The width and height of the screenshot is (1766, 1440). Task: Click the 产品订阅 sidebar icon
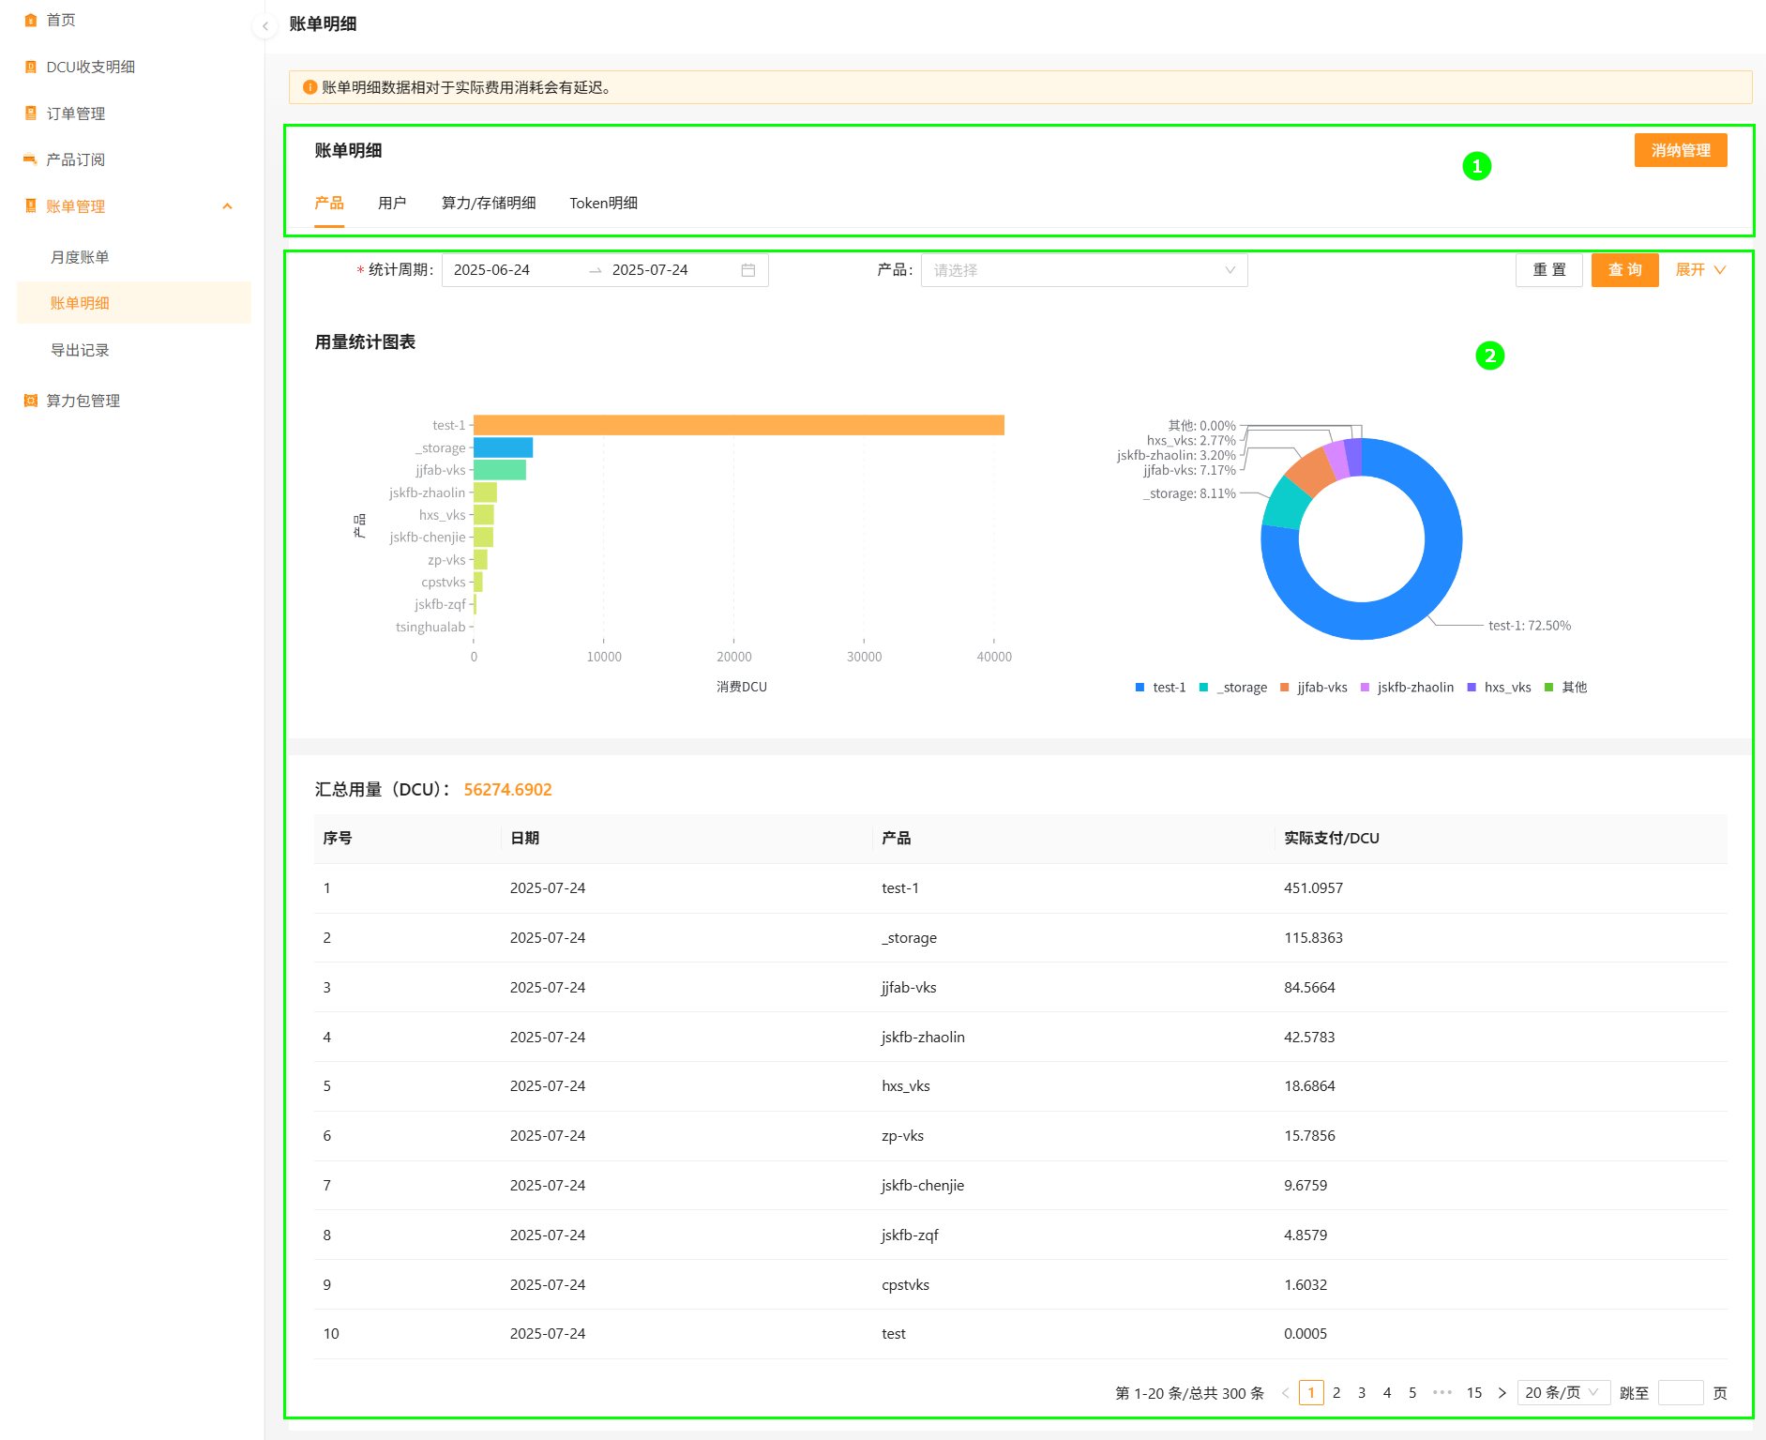pos(31,159)
